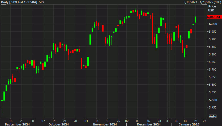Click the September 2024 month label
This screenshot has width=222, height=126.
pyautogui.click(x=17, y=124)
